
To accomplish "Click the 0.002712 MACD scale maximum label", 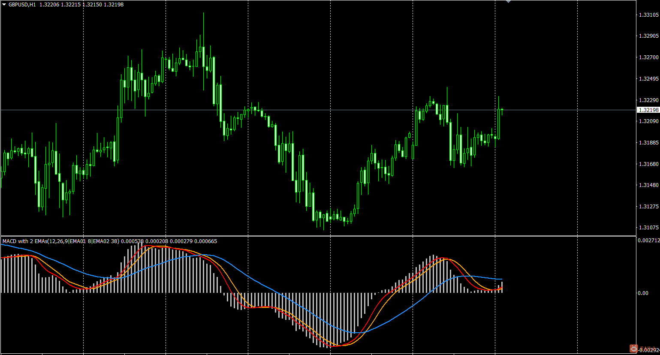I will (648, 241).
